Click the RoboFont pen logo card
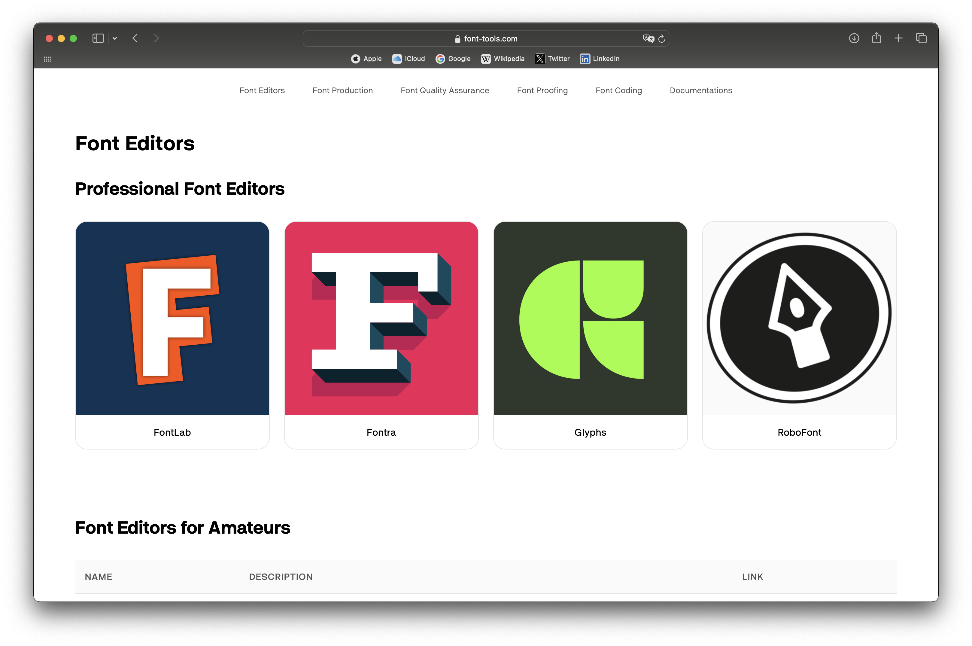Viewport: 972px width, 646px height. [x=799, y=318]
